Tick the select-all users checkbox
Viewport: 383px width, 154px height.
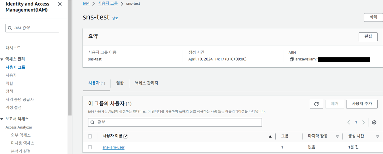pos(90,137)
